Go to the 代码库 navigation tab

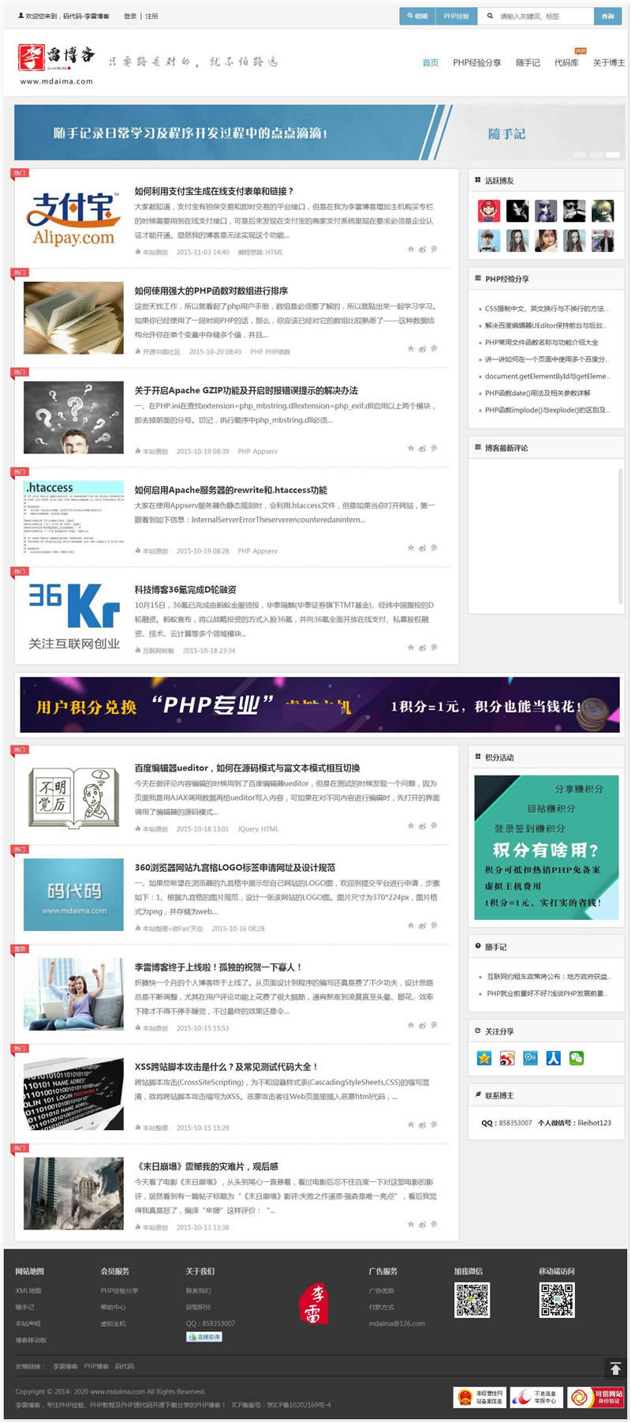tap(566, 62)
